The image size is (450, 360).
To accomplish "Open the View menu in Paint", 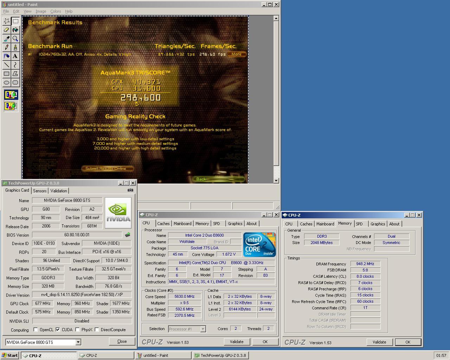I will click(x=27, y=11).
